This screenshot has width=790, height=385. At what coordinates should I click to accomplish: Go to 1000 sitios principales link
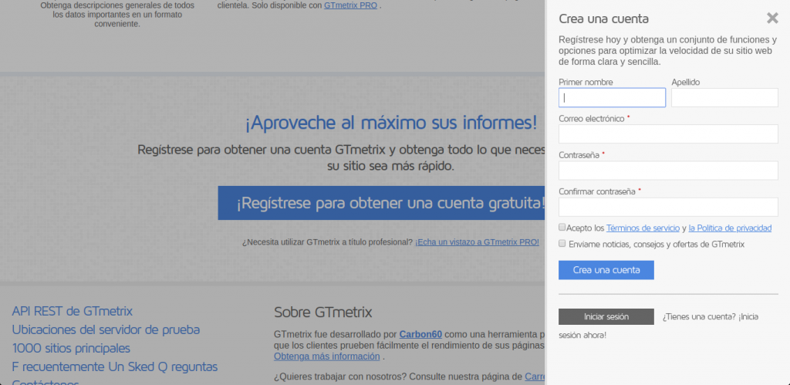(71, 348)
